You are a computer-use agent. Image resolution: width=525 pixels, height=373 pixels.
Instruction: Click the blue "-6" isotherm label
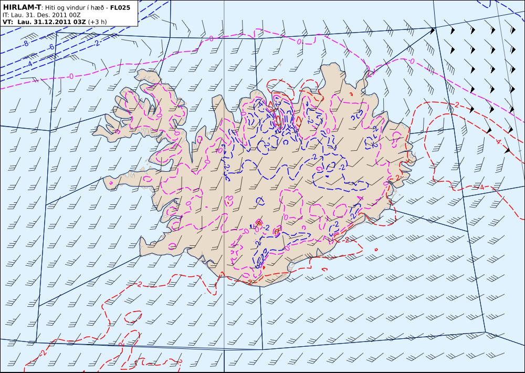[x=51, y=47]
